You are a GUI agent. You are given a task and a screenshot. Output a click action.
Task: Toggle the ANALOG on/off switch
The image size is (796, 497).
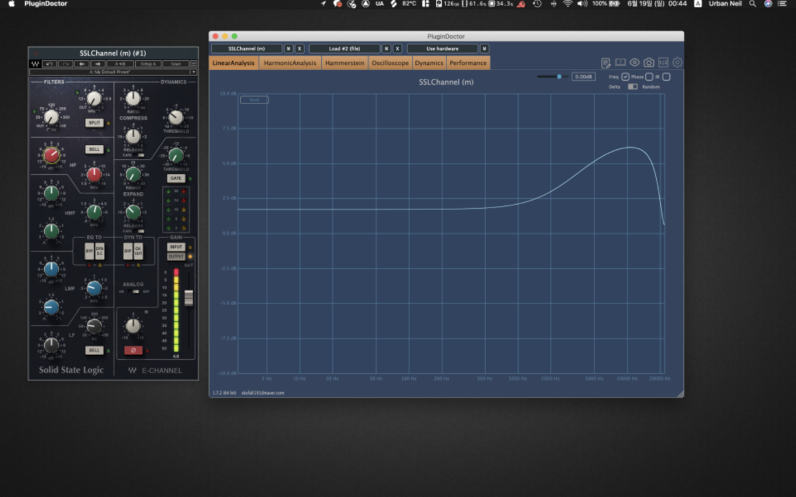(x=133, y=292)
